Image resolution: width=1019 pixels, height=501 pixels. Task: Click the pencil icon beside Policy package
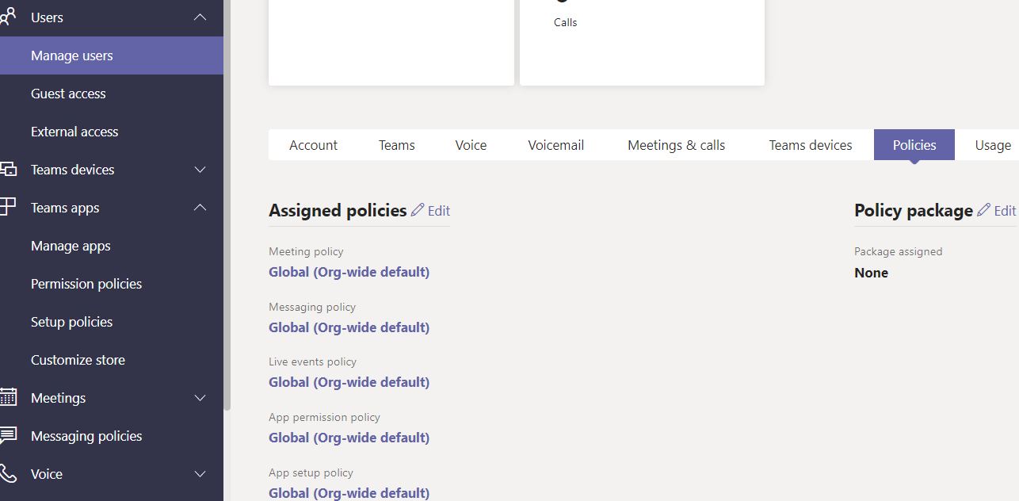pyautogui.click(x=985, y=210)
